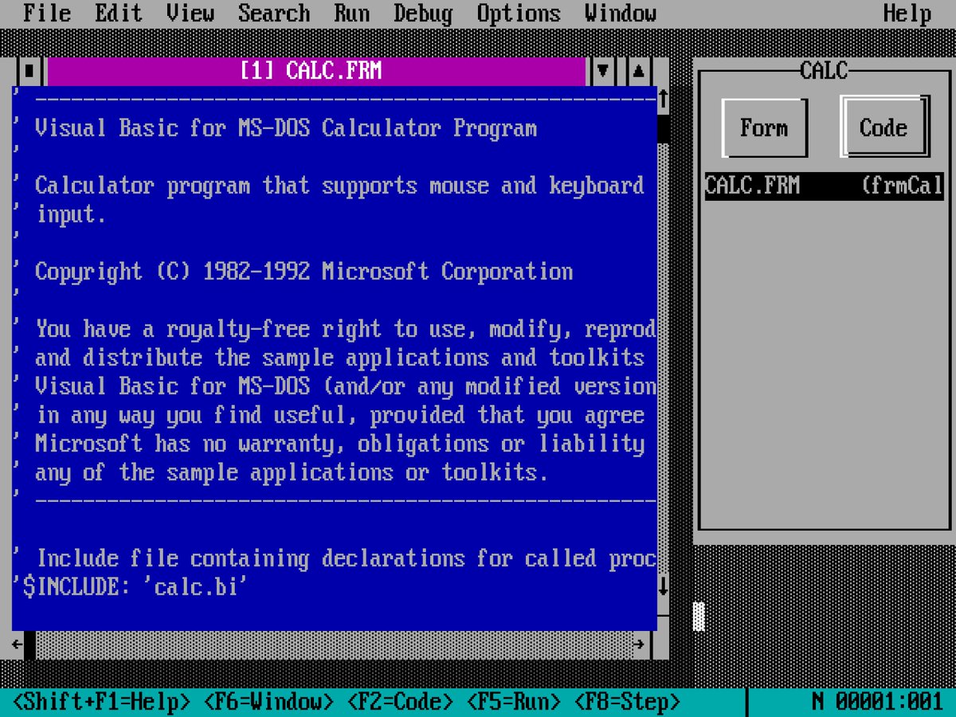This screenshot has width=956, height=717.
Task: Click the Form button in the CALC project window
Action: tap(764, 127)
